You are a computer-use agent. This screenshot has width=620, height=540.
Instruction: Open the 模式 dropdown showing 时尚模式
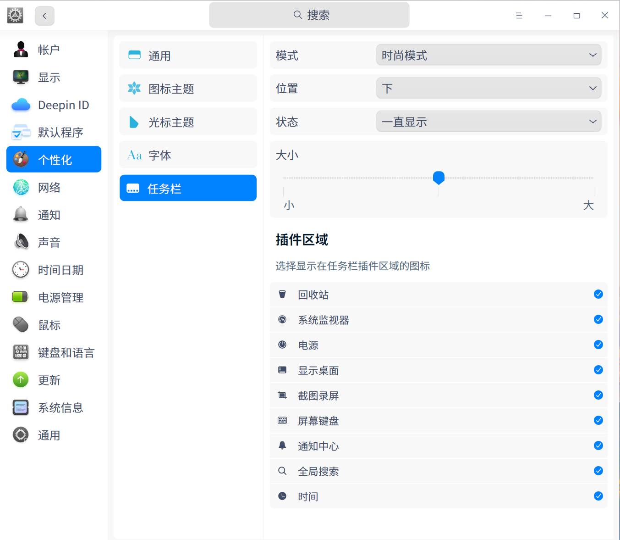tap(488, 55)
